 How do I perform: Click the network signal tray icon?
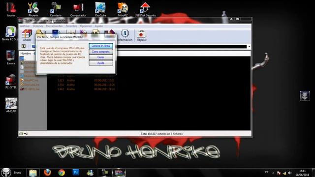coord(284,173)
